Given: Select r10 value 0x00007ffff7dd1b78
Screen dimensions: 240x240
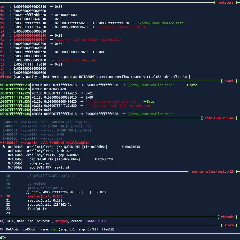Looking at the screenshot, I should click(30, 52).
